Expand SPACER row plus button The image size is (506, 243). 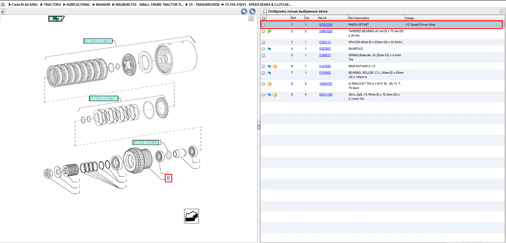point(263,42)
